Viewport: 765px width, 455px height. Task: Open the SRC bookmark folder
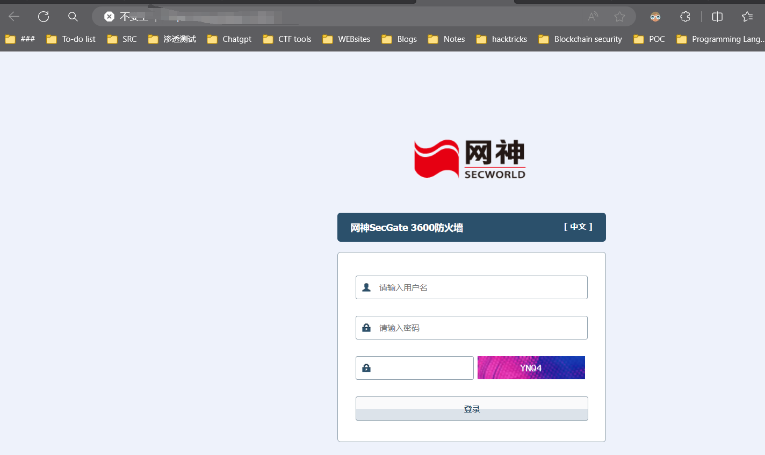(122, 39)
